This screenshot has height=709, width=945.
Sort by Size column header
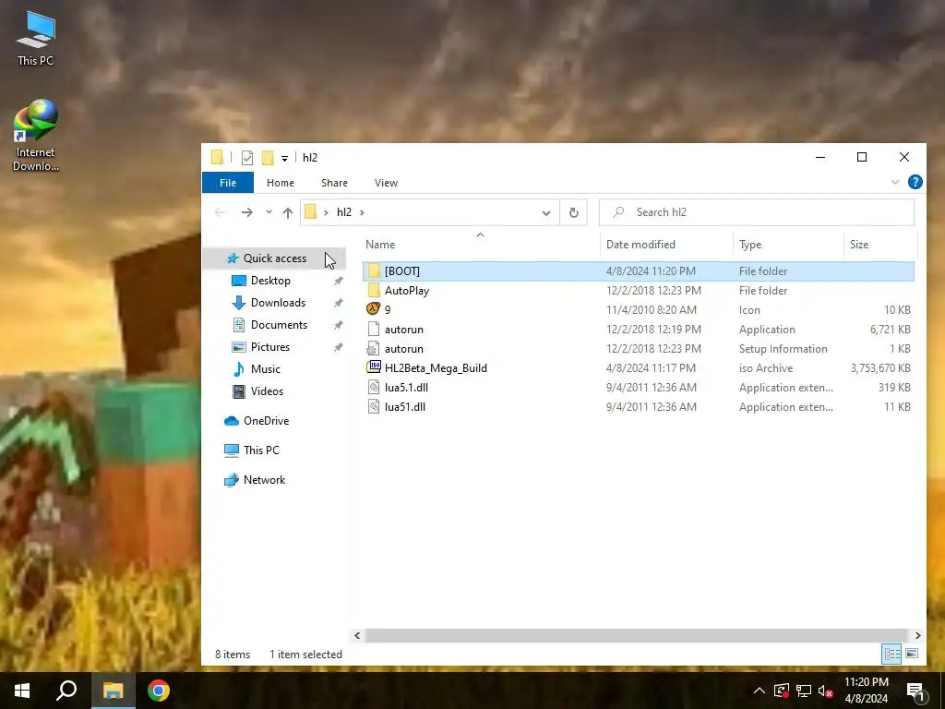[859, 244]
